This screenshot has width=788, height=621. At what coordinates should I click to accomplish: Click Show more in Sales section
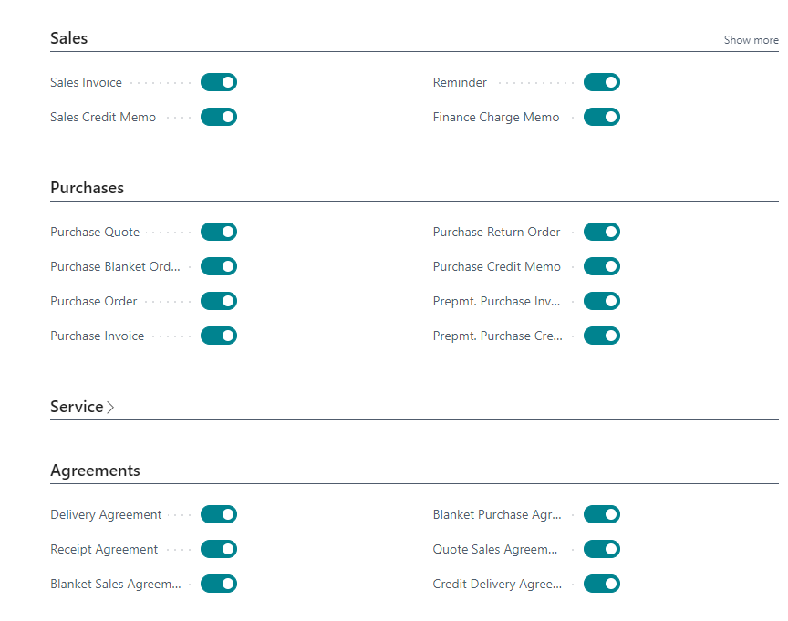coord(751,40)
